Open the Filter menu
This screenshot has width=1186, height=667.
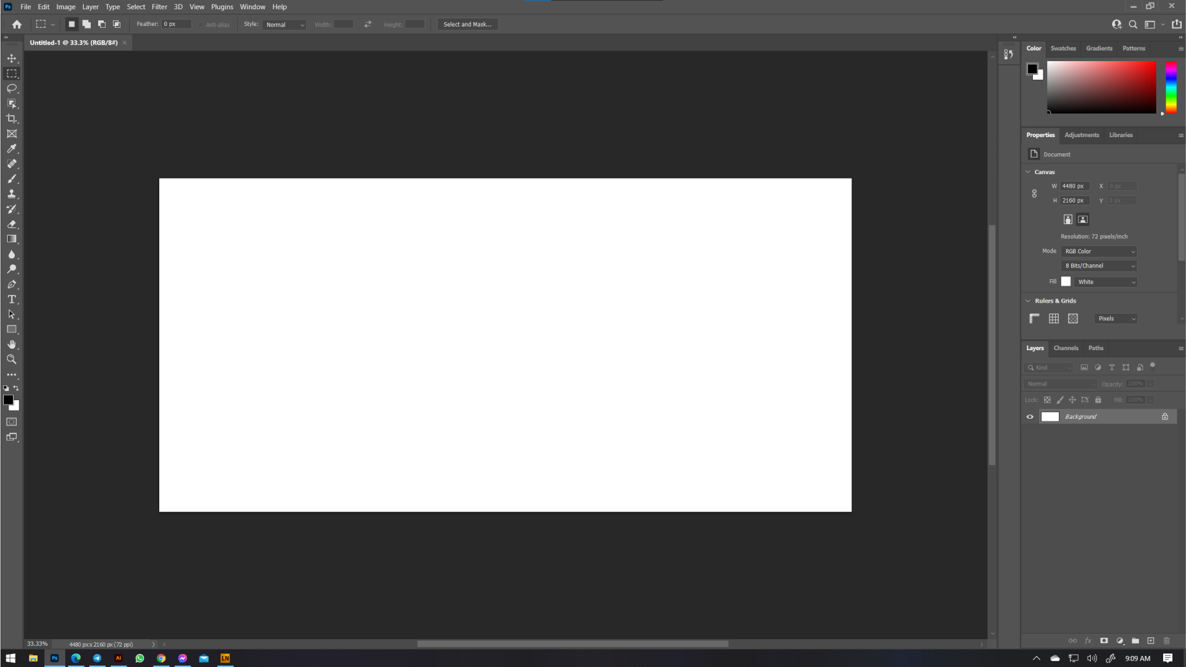coord(159,7)
